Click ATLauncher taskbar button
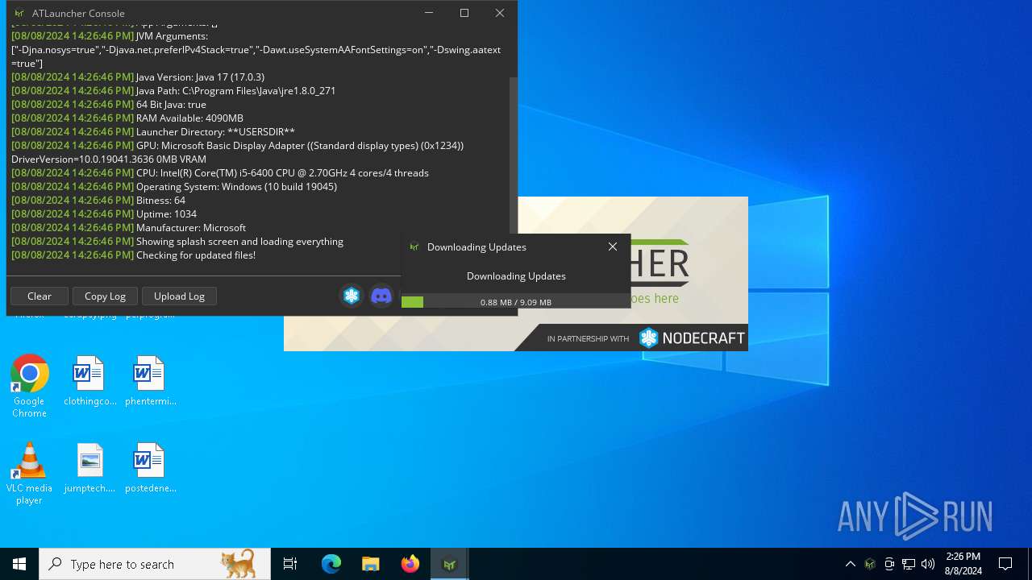 [x=450, y=564]
